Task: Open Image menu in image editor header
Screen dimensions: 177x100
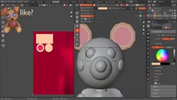Action: [13, 5]
